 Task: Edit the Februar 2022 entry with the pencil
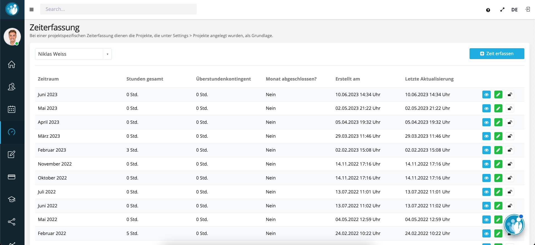(x=498, y=234)
